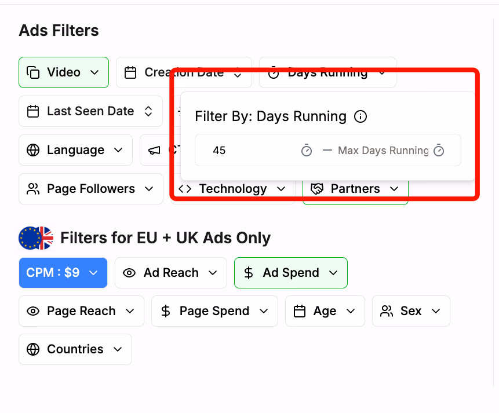Click the people icon on Page Followers filter
This screenshot has height=413, width=499.
33,188
